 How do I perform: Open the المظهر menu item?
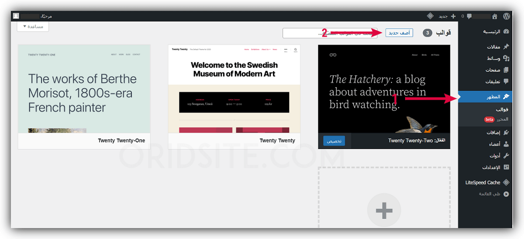click(486, 97)
